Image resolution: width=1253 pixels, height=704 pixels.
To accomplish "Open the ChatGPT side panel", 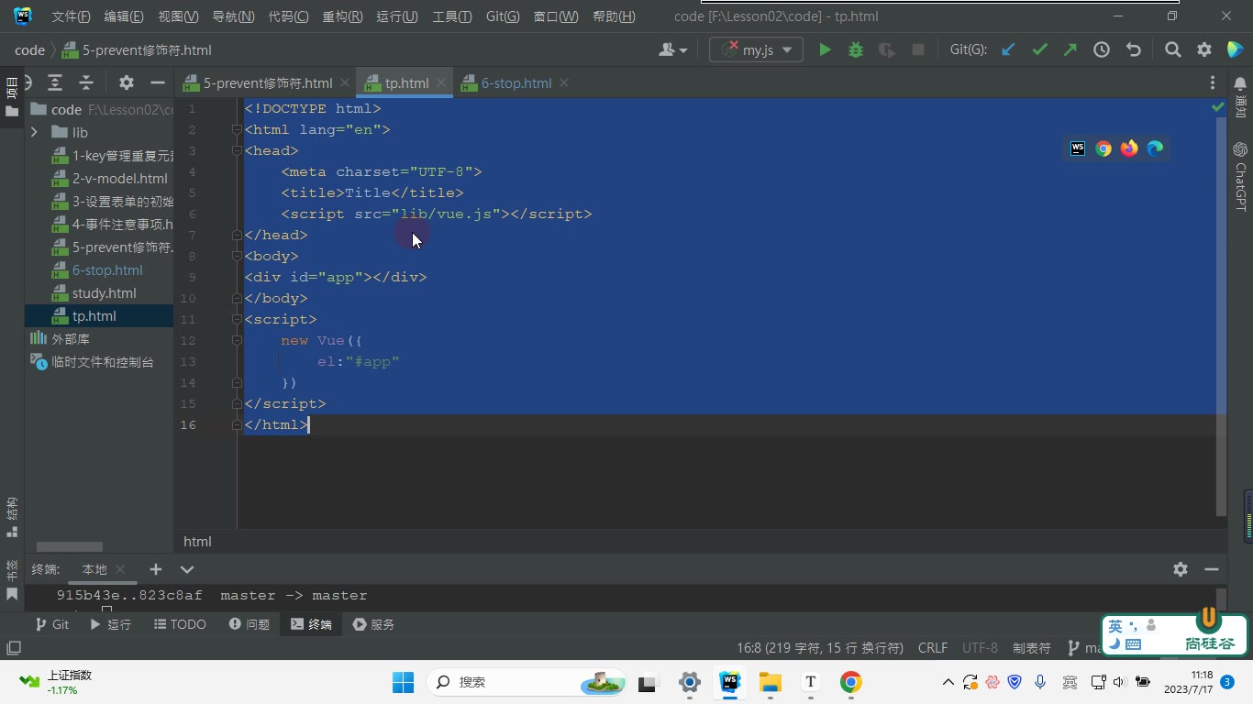I will (x=1240, y=176).
